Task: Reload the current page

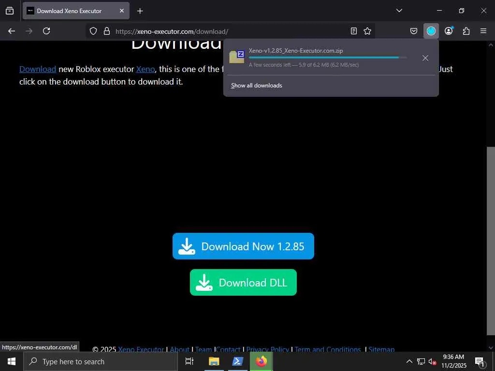Action: point(46,31)
